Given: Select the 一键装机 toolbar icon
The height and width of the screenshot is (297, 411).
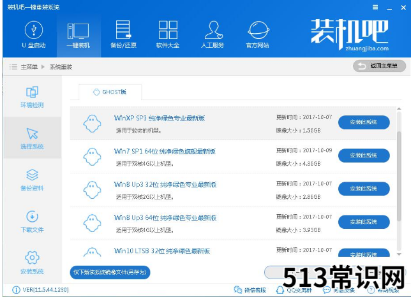Looking at the screenshot, I should pos(78,34).
